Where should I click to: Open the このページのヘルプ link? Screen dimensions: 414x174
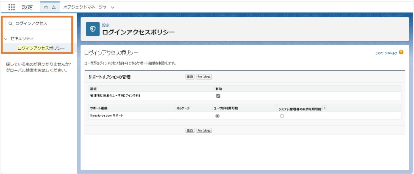(386, 53)
